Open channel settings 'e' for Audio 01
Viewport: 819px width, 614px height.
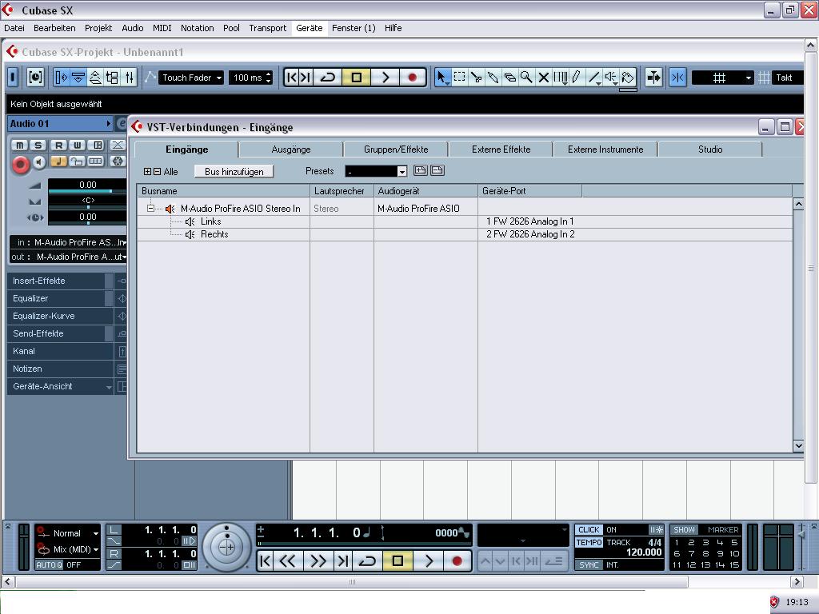122,124
